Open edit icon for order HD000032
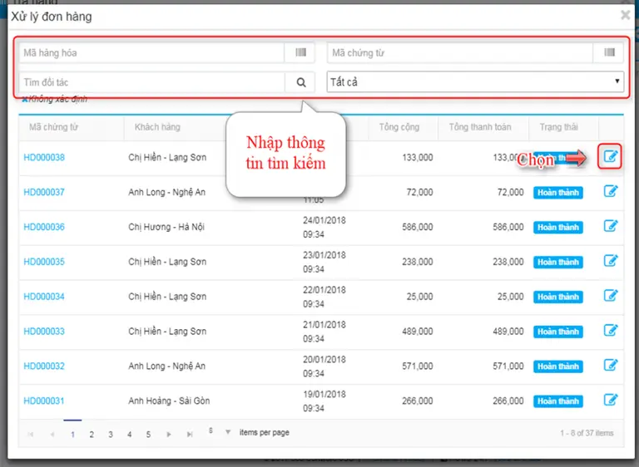This screenshot has width=639, height=467. 610,366
